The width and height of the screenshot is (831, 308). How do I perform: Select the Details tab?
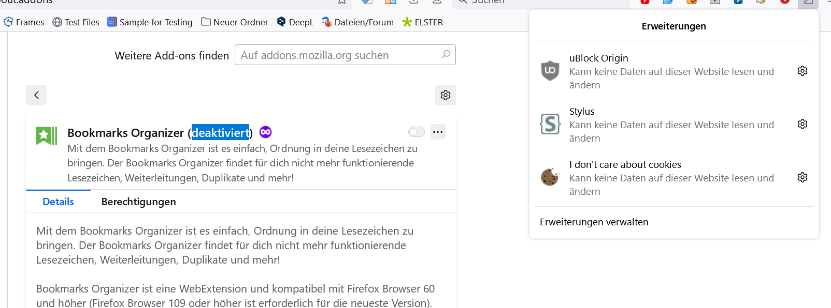coord(58,202)
